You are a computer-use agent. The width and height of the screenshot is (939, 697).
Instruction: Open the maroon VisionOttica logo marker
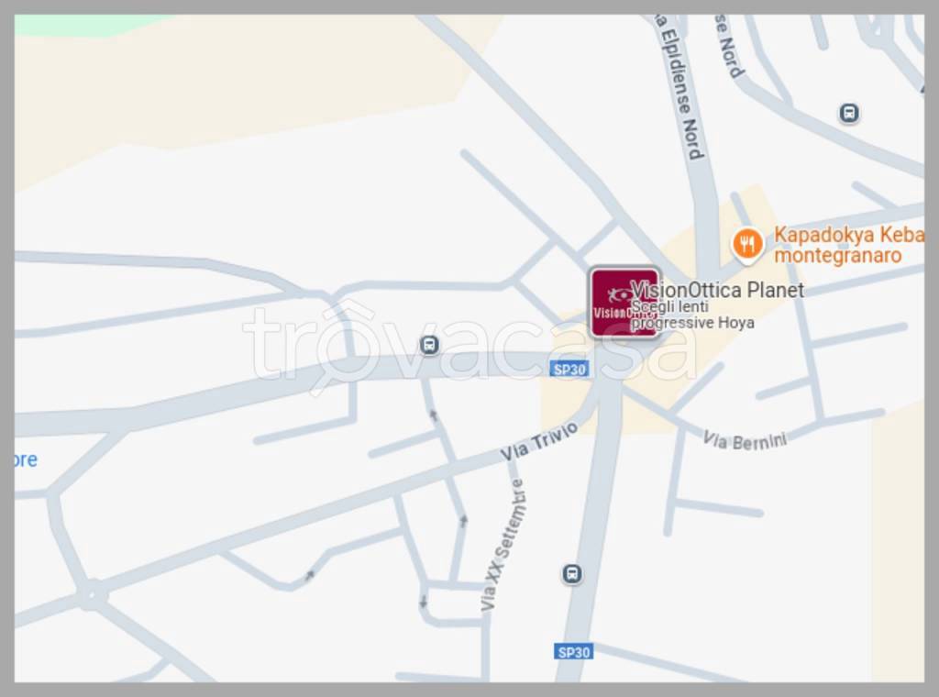(x=624, y=303)
